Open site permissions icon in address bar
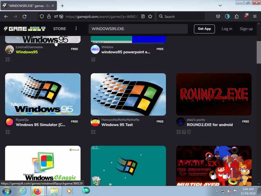The height and width of the screenshot is (196, 261). tap(56, 16)
